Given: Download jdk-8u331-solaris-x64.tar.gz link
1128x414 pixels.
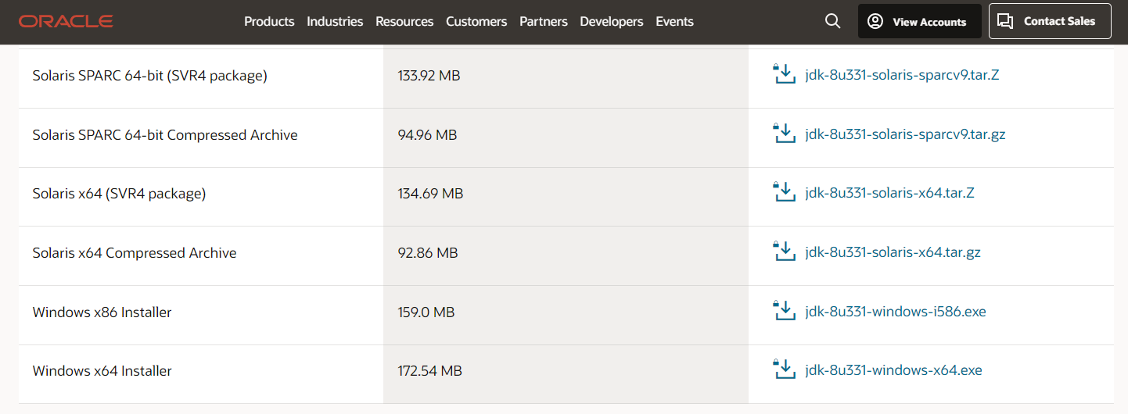Looking at the screenshot, I should 893,252.
